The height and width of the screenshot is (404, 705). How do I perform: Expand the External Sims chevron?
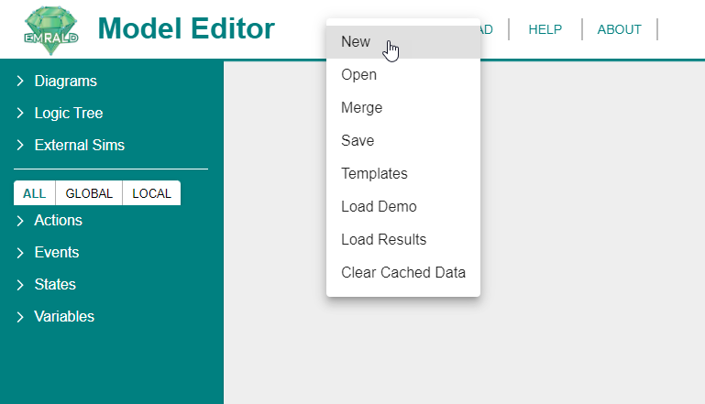click(x=20, y=145)
